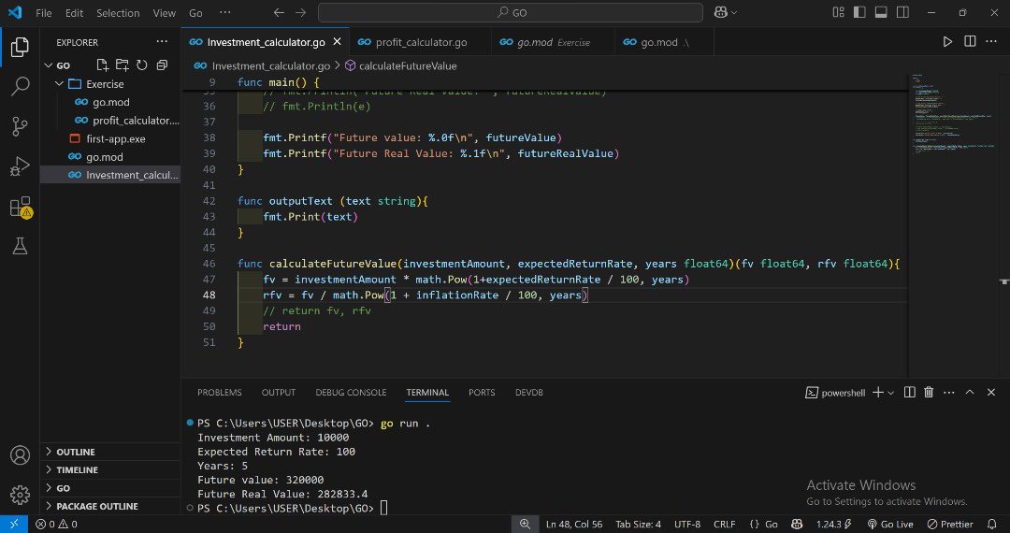
Task: Go forward using navigation arrow
Action: (300, 13)
